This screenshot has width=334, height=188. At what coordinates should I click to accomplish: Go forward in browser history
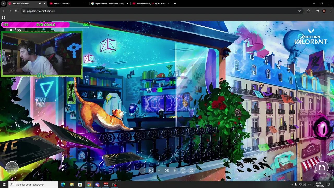coord(10,11)
